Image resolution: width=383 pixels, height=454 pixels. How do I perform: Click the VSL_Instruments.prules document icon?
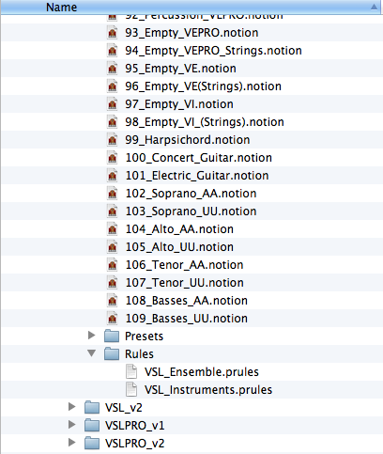click(x=131, y=390)
